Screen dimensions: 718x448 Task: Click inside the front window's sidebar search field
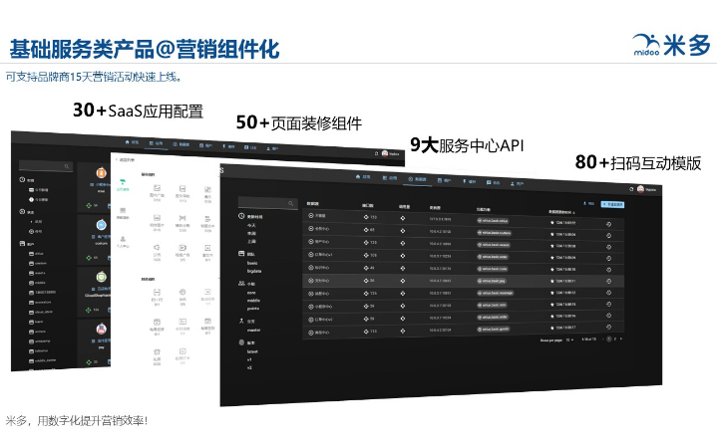coord(268,202)
